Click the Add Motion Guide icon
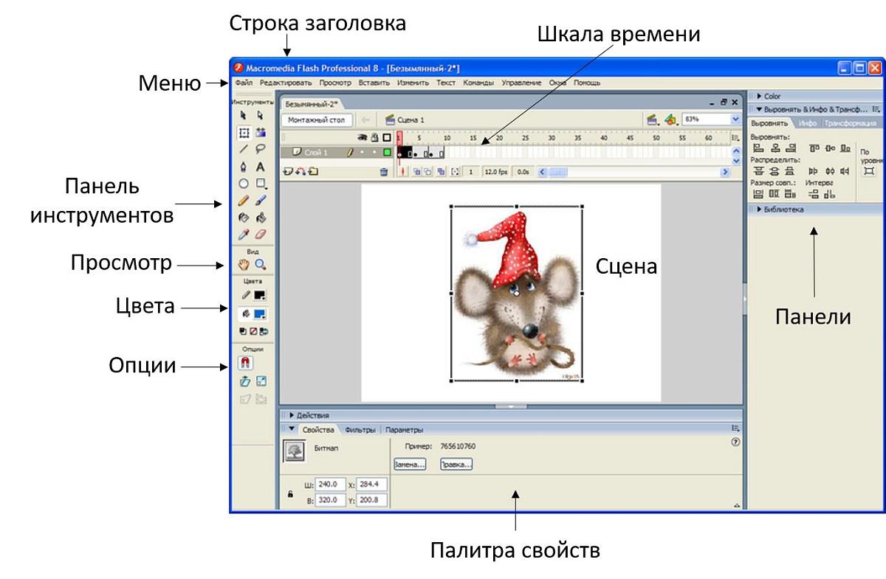886x579 pixels. [x=301, y=171]
